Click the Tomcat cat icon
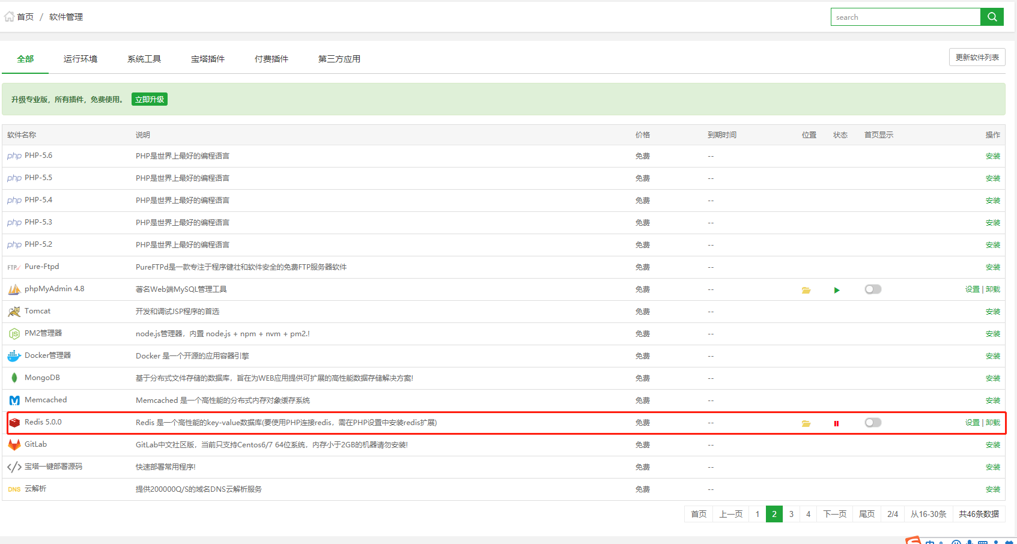Image resolution: width=1017 pixels, height=544 pixels. (14, 312)
